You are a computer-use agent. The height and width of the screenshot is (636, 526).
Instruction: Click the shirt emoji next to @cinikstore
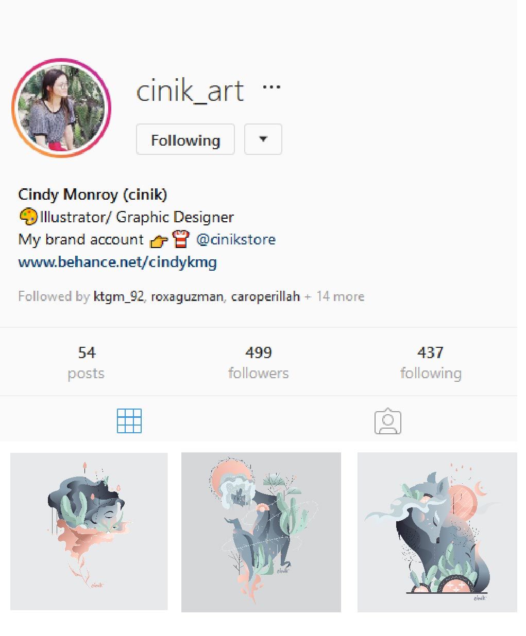[181, 240]
